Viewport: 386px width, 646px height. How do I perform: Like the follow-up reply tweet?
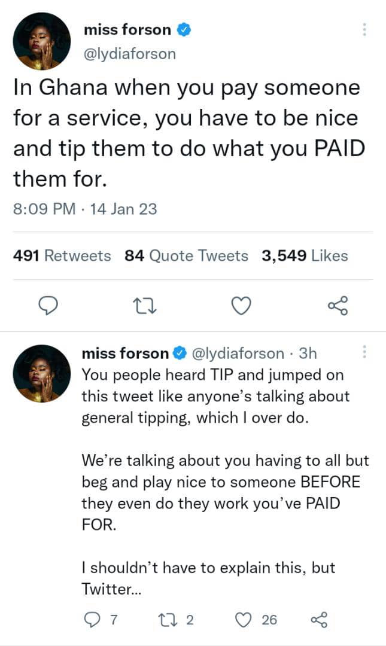pos(243,620)
